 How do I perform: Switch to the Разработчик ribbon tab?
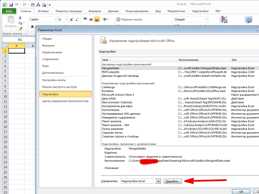(x=176, y=11)
